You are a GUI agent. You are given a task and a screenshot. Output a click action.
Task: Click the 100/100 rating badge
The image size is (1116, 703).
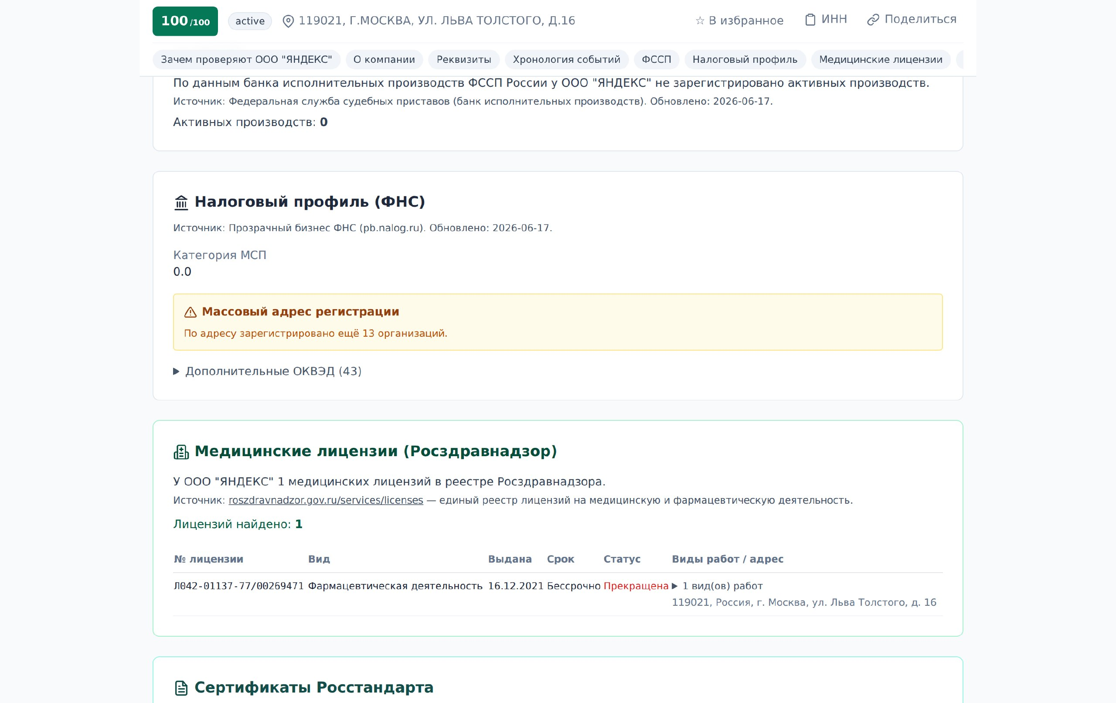185,21
